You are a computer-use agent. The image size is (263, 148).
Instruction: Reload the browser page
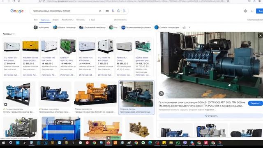pyautogui.click(x=14, y=1)
